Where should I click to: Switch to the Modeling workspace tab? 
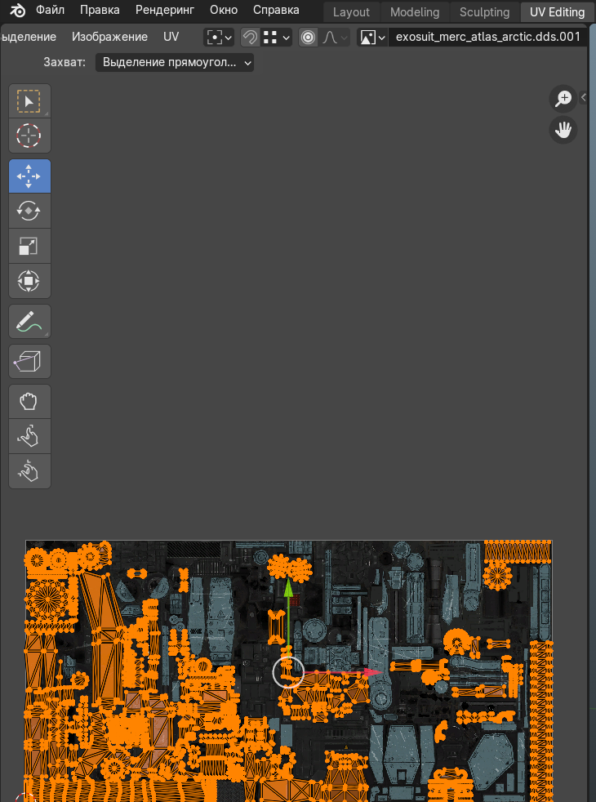coord(415,11)
